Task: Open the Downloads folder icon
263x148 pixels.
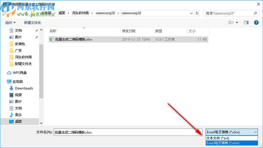Action: 11,88
